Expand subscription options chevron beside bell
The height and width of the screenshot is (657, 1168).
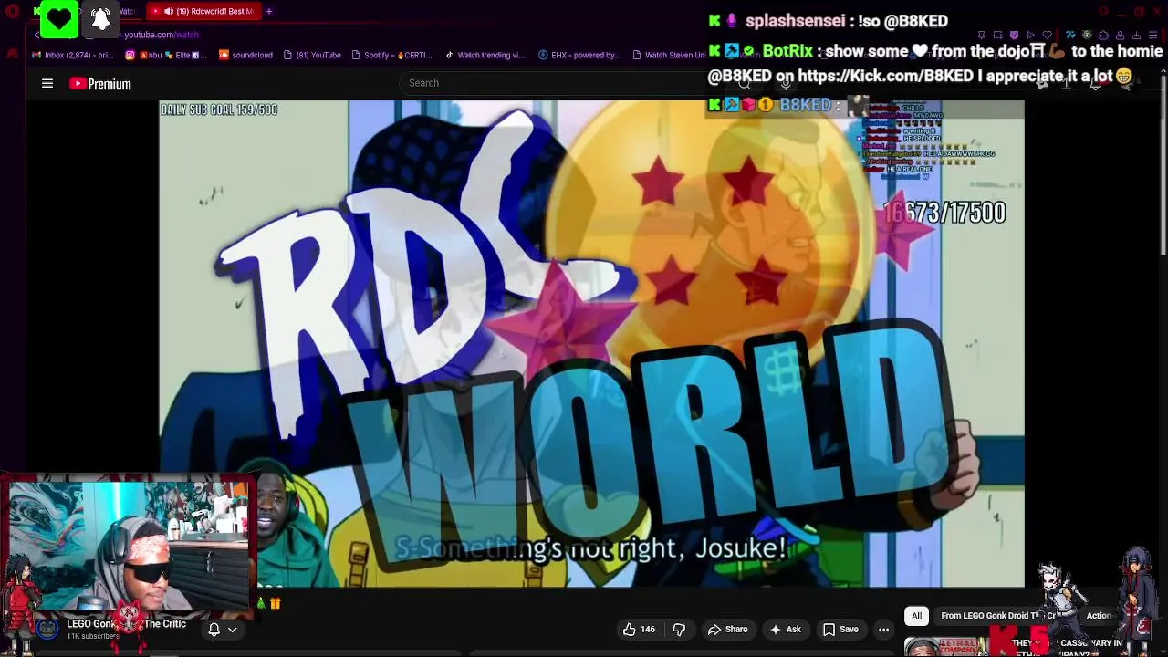(x=233, y=630)
